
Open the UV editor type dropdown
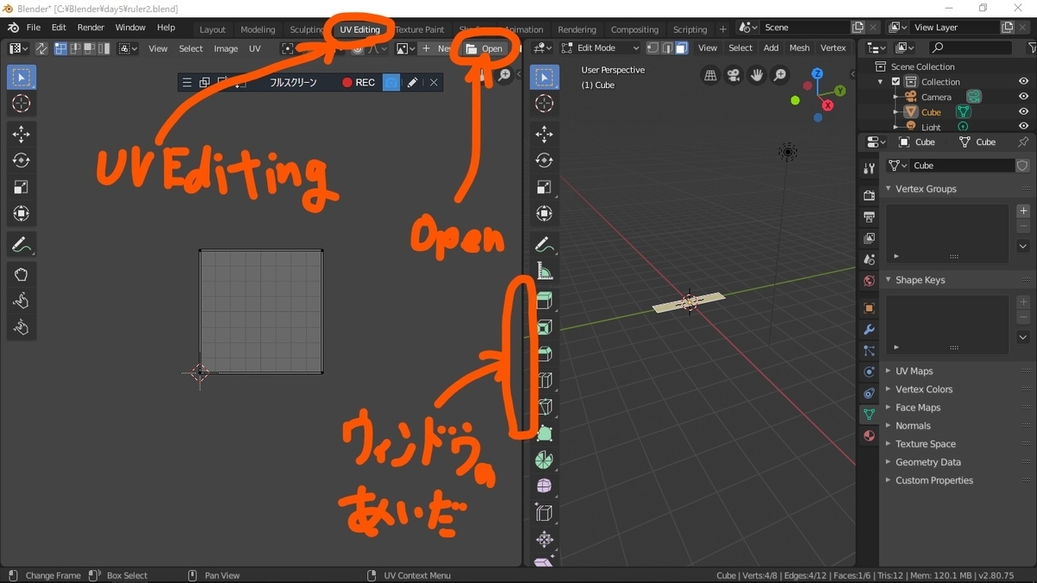(x=18, y=49)
